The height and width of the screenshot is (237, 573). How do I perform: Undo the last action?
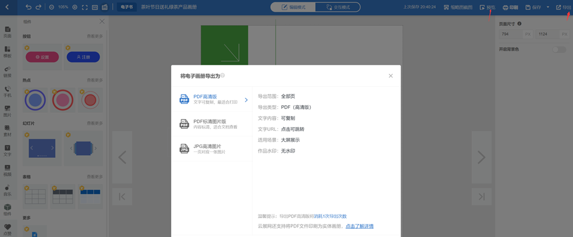point(29,7)
